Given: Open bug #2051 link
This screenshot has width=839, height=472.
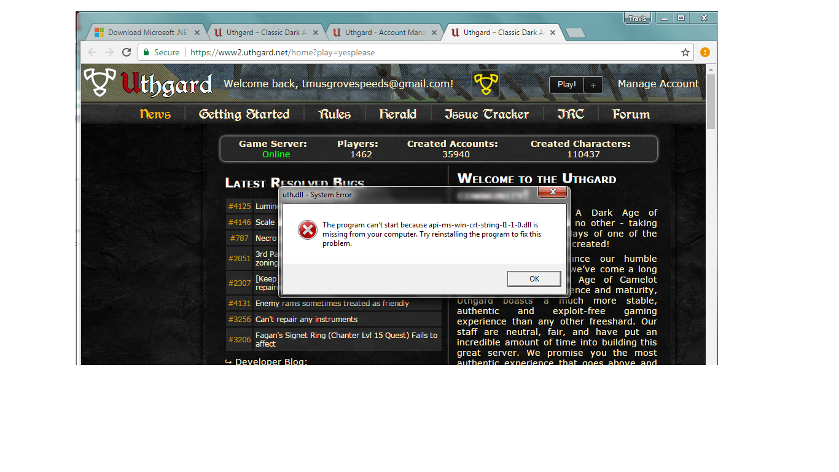Looking at the screenshot, I should [240, 259].
